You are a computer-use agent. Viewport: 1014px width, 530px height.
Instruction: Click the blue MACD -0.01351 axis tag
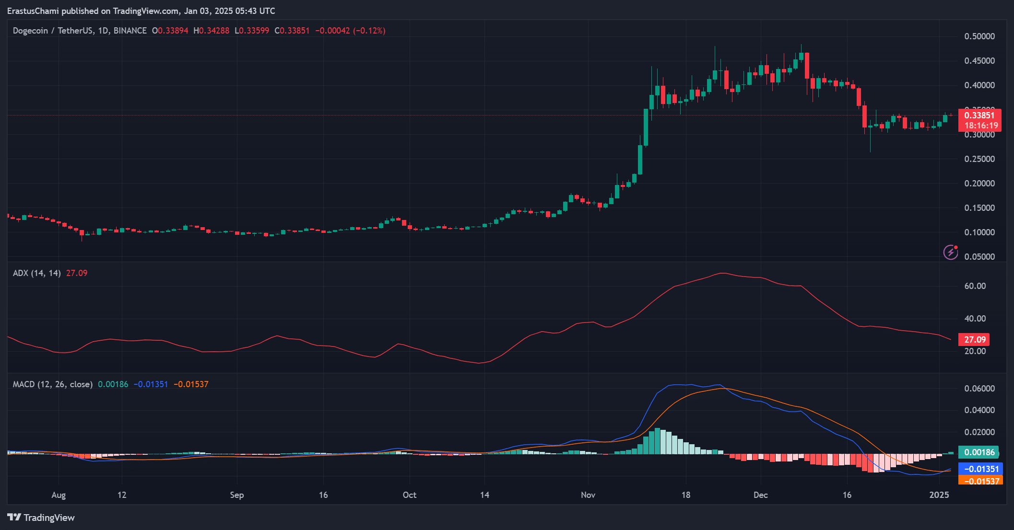click(980, 469)
